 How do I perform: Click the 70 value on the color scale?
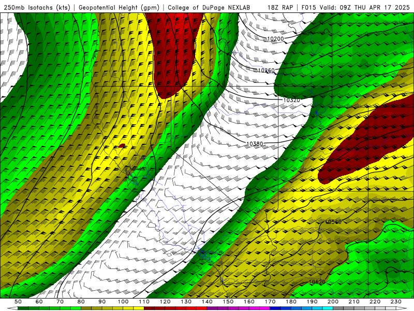pyautogui.click(x=60, y=302)
